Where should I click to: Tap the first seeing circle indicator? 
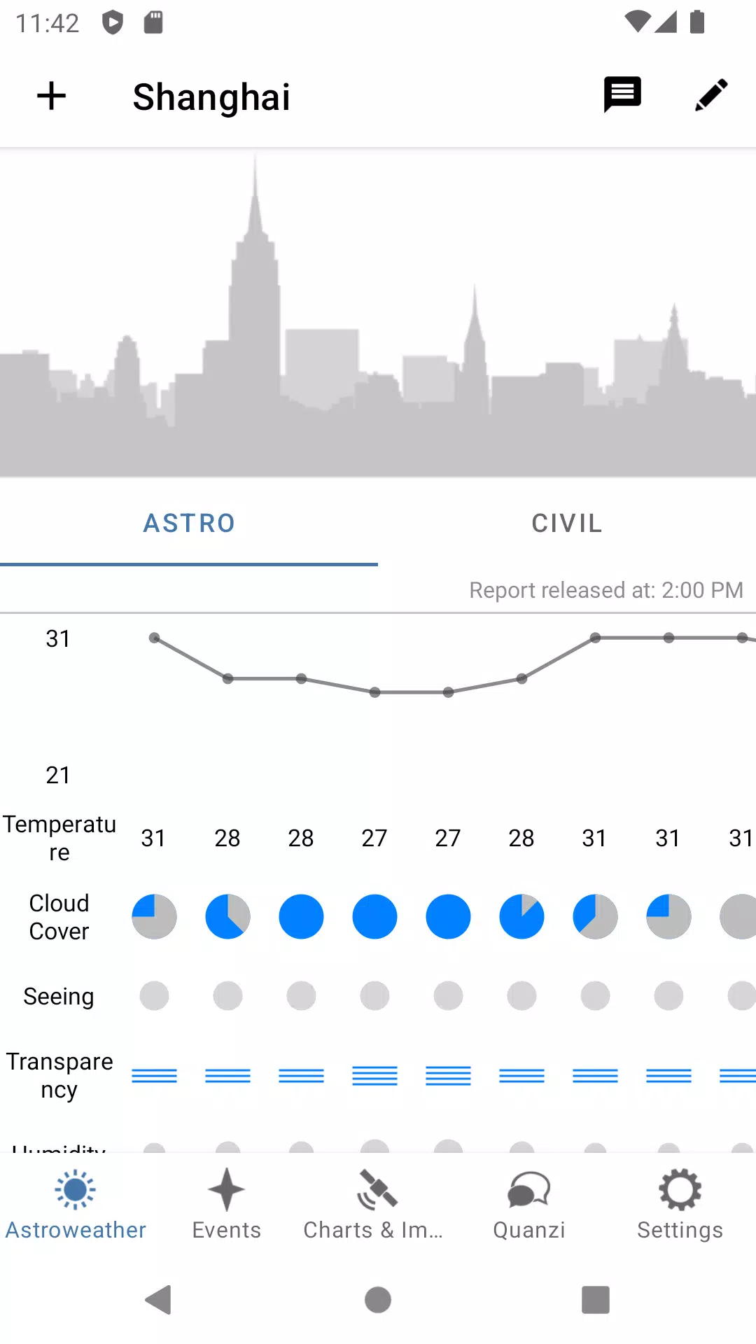[154, 995]
